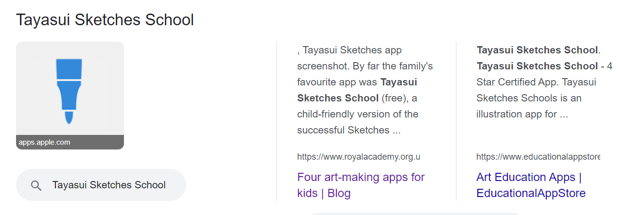Open the 'Art Education Apps |' link
Viewport: 626px width, 215px height.
[x=529, y=177]
